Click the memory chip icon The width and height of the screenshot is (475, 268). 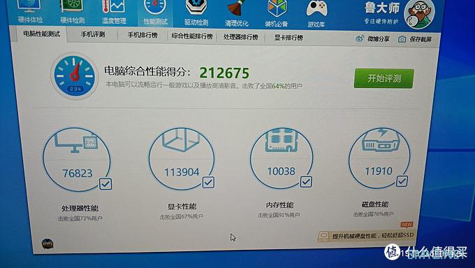[282, 140]
